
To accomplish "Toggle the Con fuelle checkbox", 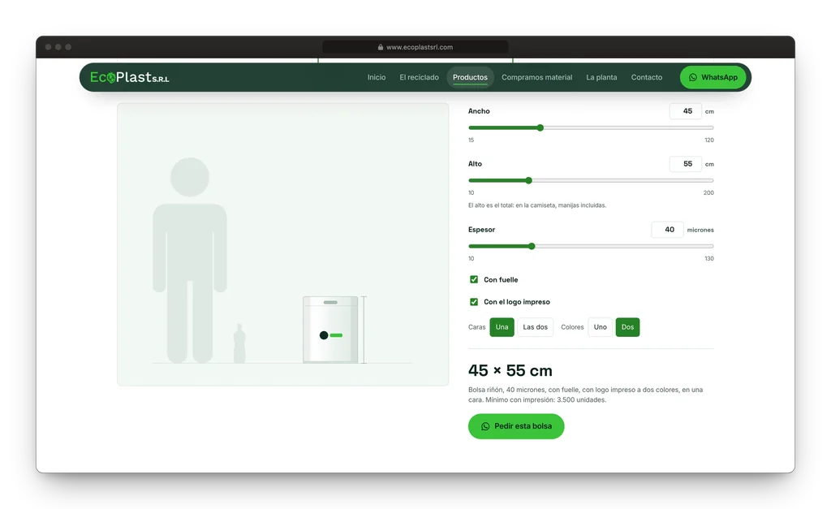I will tap(474, 279).
